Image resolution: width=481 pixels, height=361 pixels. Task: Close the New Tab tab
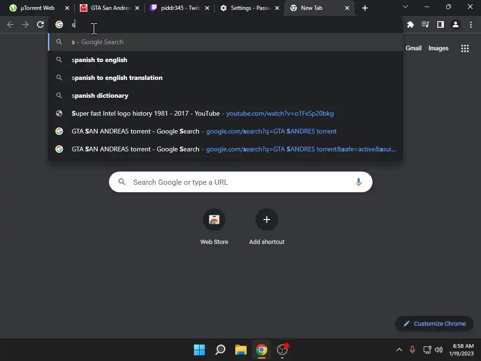click(x=347, y=8)
